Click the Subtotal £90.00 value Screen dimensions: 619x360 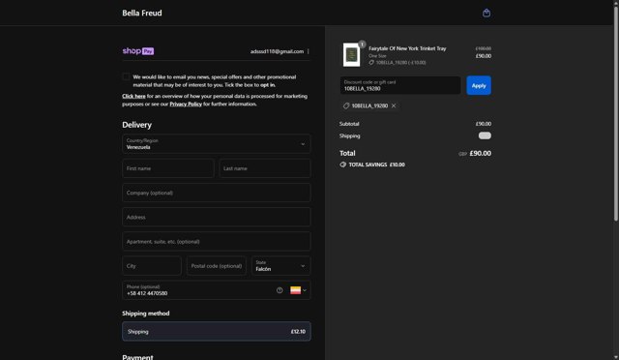click(x=484, y=124)
